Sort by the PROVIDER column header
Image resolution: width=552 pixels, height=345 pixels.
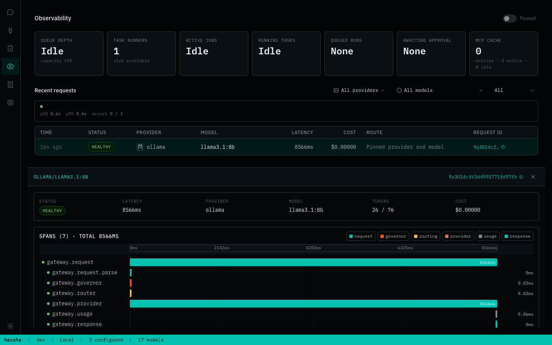click(x=149, y=132)
